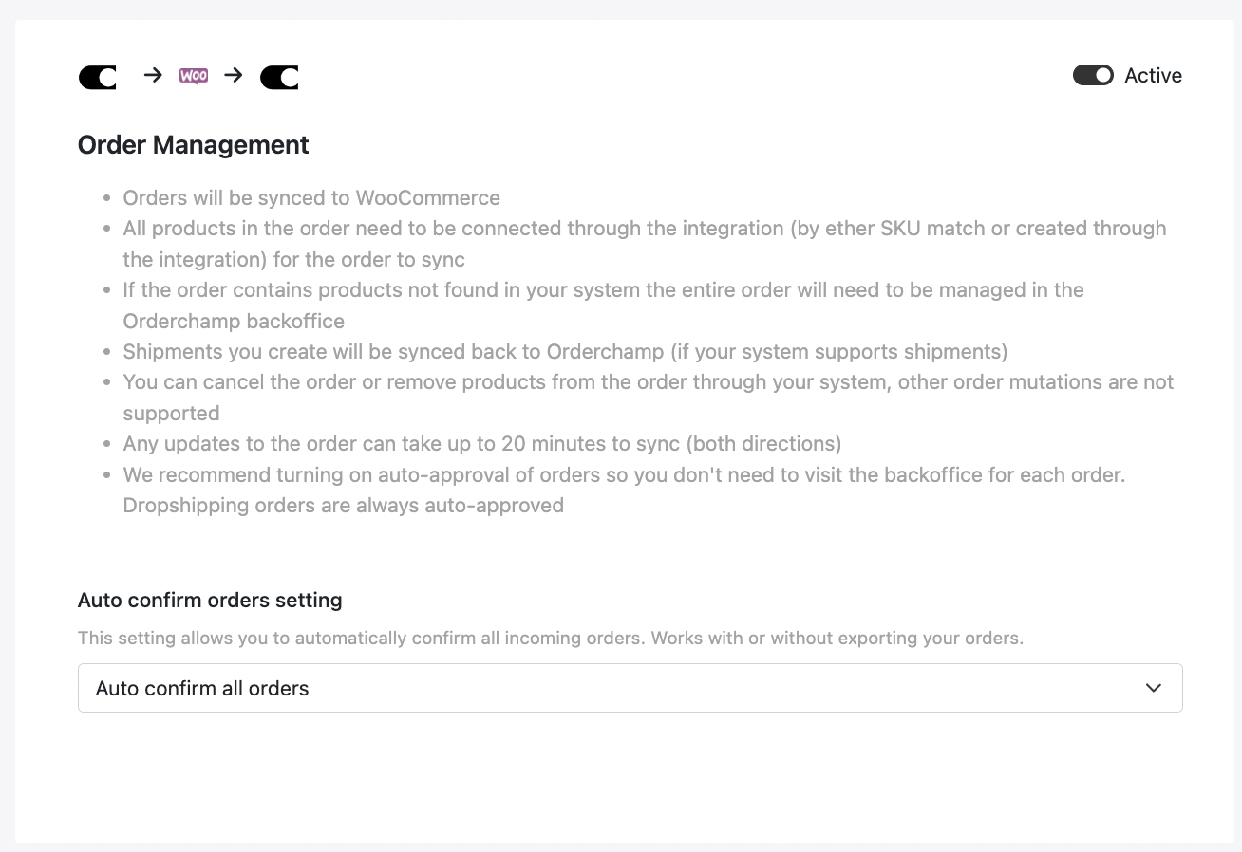1242x852 pixels.
Task: Click the Auto confirm orders setting label
Action: pyautogui.click(x=210, y=601)
